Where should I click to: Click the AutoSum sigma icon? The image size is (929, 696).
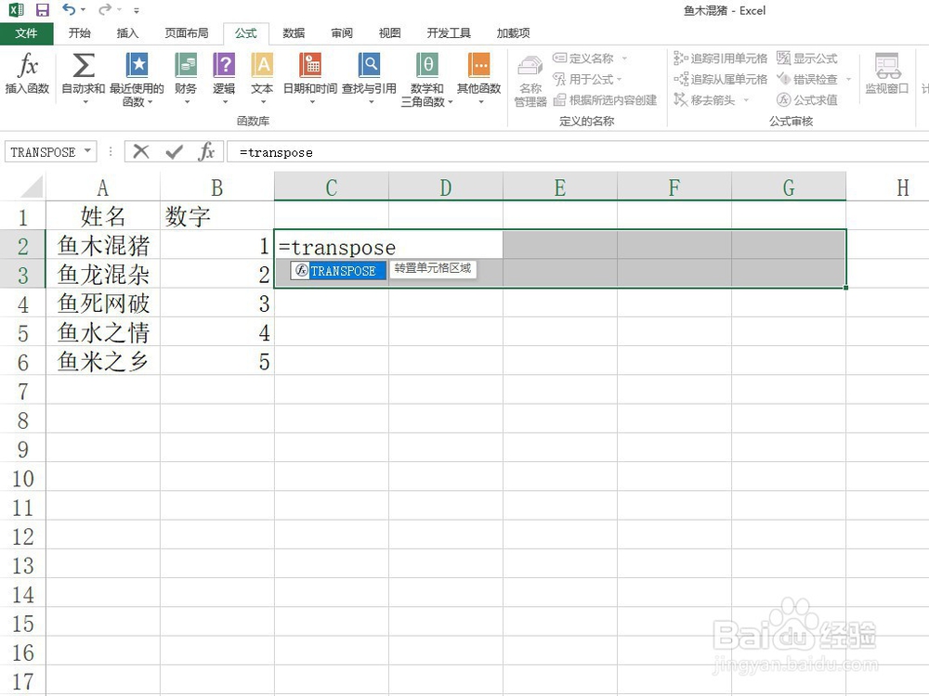(x=84, y=65)
